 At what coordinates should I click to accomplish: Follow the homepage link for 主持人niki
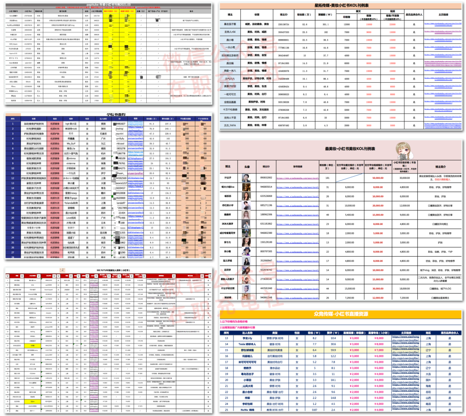(443, 32)
